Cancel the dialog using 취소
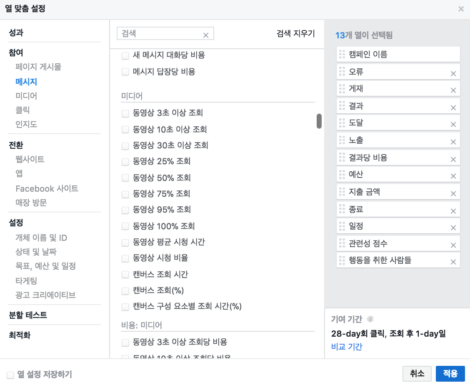This screenshot has height=385, width=470. 417,374
